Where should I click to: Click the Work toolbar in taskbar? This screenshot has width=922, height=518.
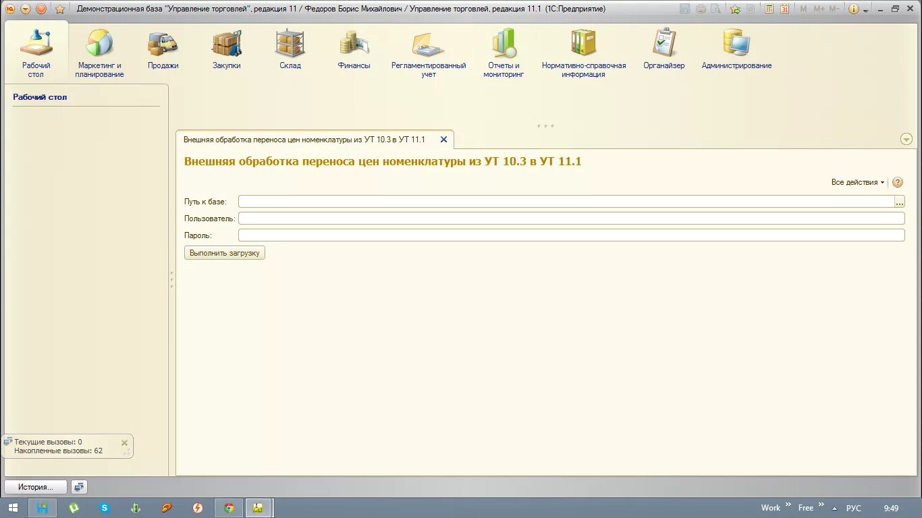click(x=770, y=508)
